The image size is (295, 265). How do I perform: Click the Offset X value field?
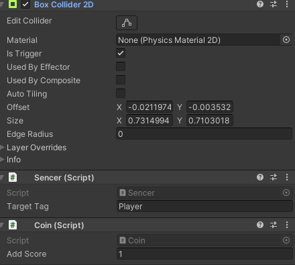point(150,107)
